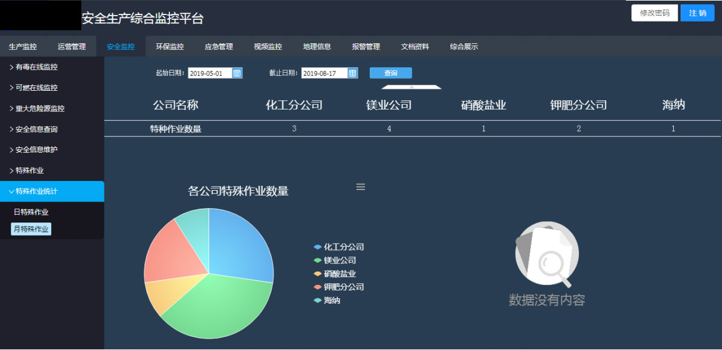The height and width of the screenshot is (350, 722).
Task: Collapse the filter panel with the up arrow
Action: click(x=412, y=87)
